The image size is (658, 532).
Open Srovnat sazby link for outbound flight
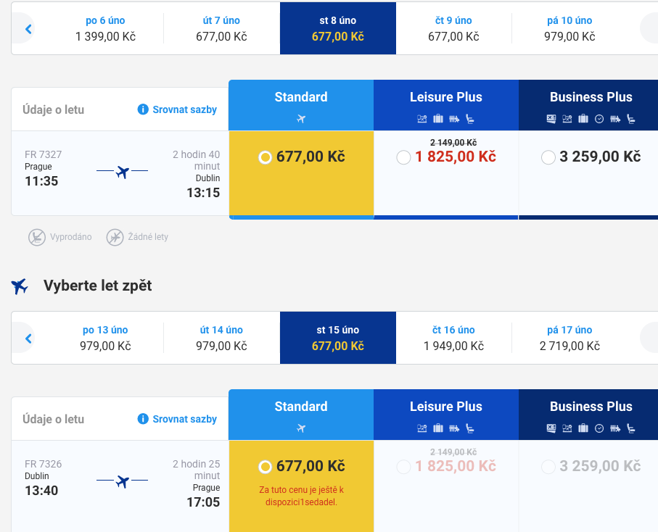point(185,109)
